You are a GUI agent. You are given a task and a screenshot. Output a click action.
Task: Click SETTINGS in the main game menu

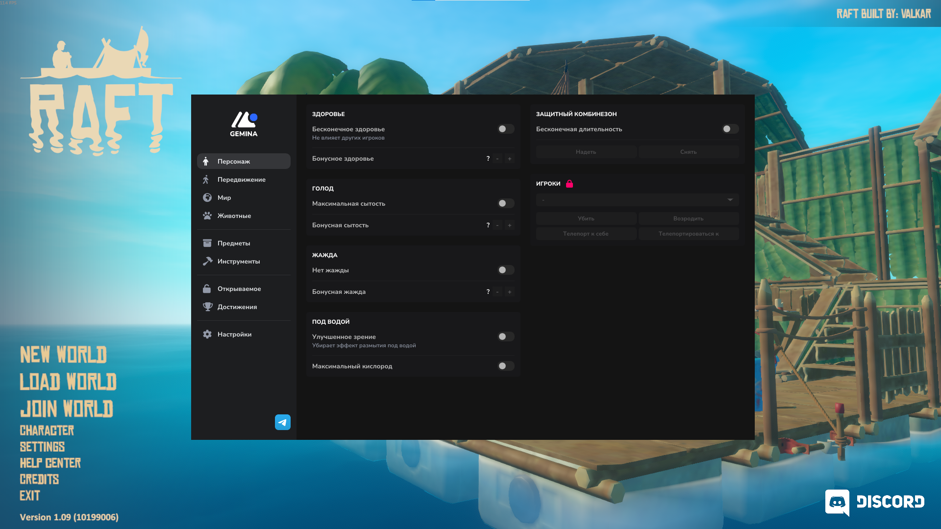pyautogui.click(x=42, y=446)
